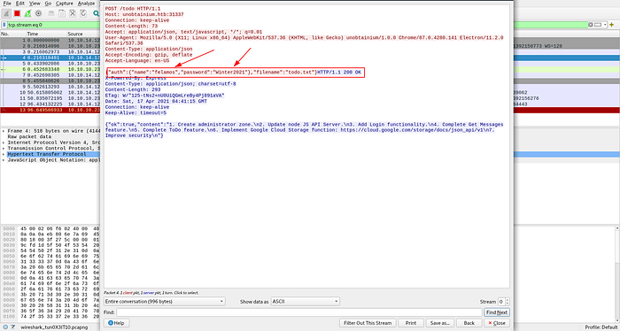Select packet 3 at time 0.216062973

point(50,51)
